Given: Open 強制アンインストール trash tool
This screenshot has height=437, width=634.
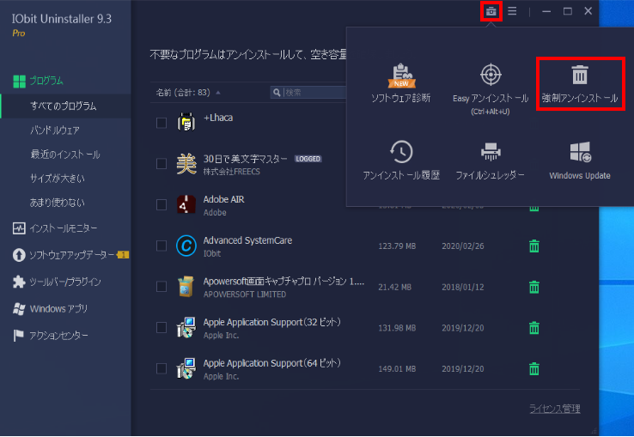Looking at the screenshot, I should (x=579, y=83).
